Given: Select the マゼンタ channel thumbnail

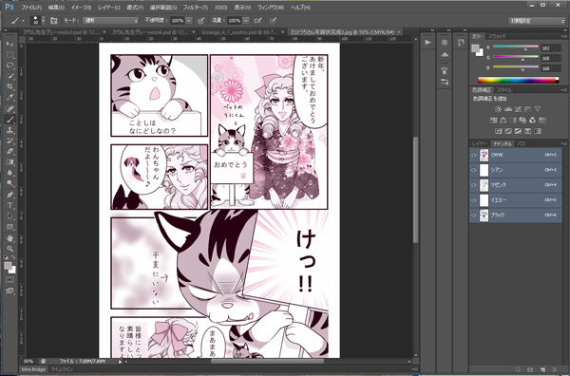Looking at the screenshot, I should point(484,185).
